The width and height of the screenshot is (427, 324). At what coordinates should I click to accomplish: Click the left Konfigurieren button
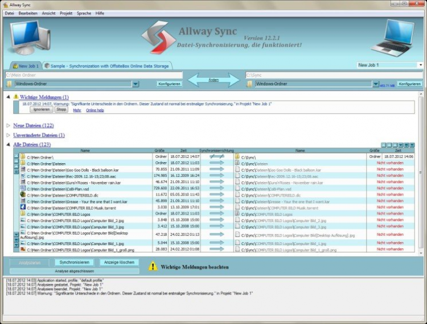pyautogui.click(x=170, y=84)
